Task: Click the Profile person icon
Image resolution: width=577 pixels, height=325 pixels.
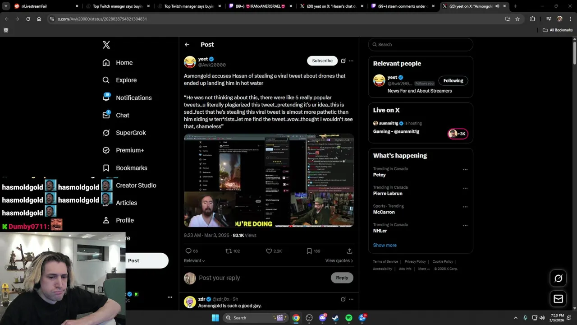Action: pyautogui.click(x=106, y=220)
